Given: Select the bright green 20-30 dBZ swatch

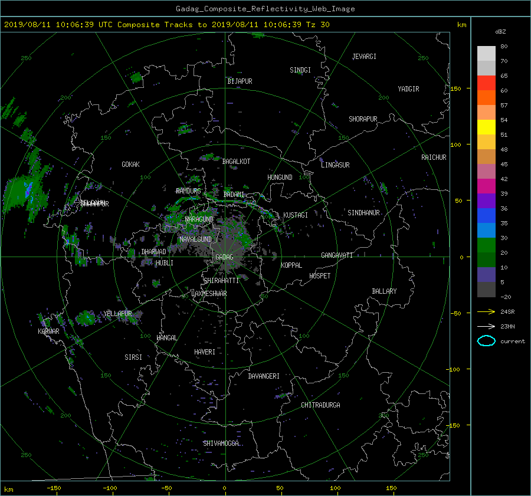Looking at the screenshot, I should (486, 245).
